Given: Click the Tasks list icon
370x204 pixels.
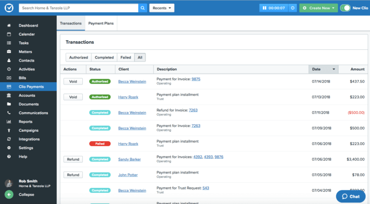Looking at the screenshot, I should pos(9,43).
